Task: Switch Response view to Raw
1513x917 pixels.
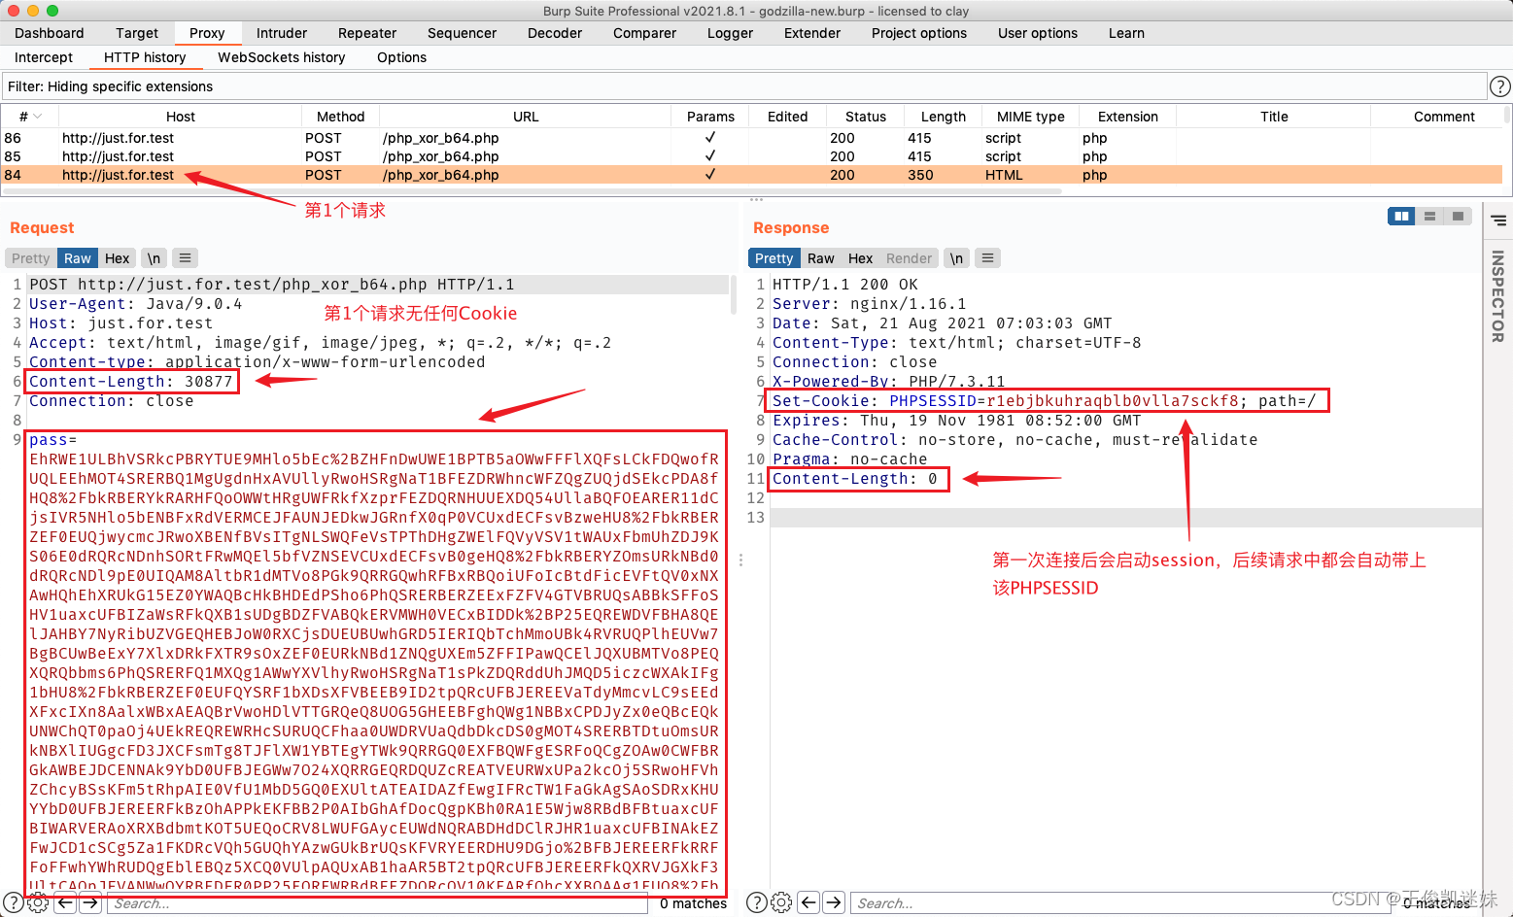Action: (x=821, y=258)
